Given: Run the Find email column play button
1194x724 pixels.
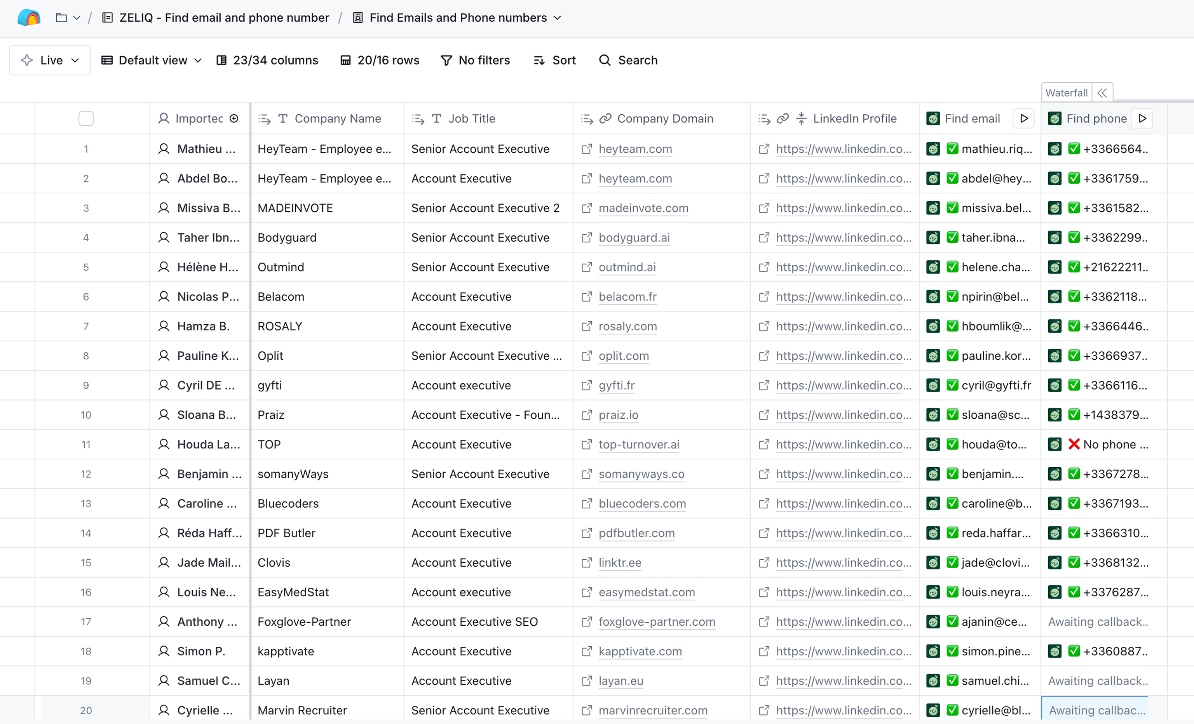Looking at the screenshot, I should [x=1023, y=118].
